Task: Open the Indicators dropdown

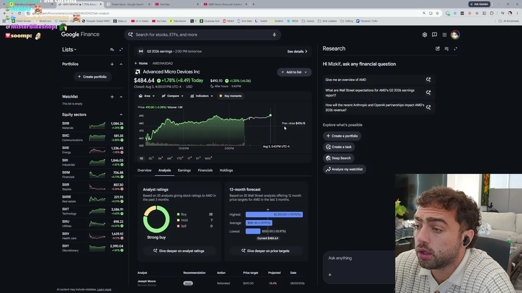Action: coord(202,96)
